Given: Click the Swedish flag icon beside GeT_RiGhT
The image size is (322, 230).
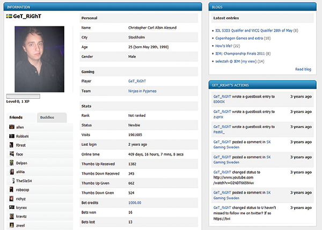Looking at the screenshot, I should pos(8,17).
